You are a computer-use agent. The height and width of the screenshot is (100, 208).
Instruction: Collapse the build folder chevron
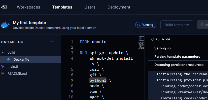click(x=3, y=53)
